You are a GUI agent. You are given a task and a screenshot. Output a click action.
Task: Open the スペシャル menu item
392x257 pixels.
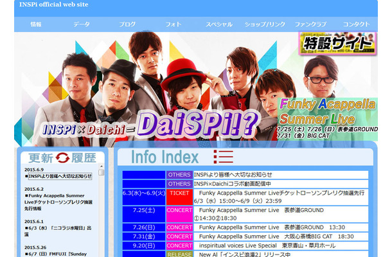click(x=219, y=24)
